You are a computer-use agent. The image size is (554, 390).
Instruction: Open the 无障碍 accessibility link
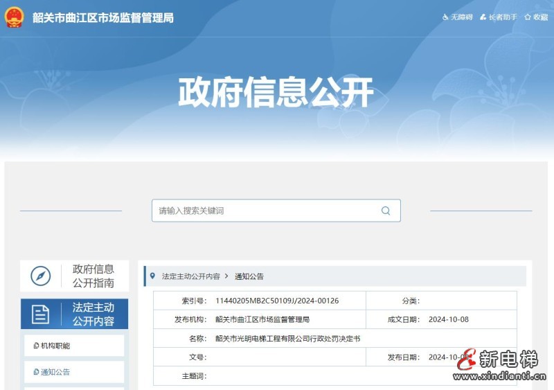click(461, 17)
